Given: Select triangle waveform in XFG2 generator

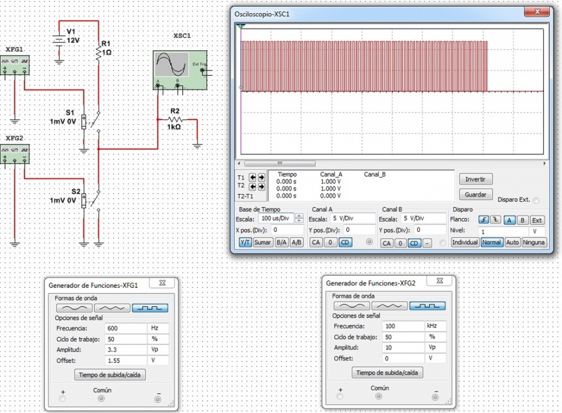Looking at the screenshot, I should click(x=389, y=305).
